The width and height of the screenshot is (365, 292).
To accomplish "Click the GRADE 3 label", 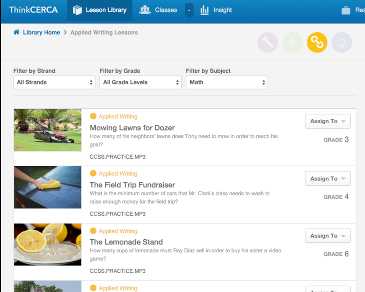I will click(336, 139).
